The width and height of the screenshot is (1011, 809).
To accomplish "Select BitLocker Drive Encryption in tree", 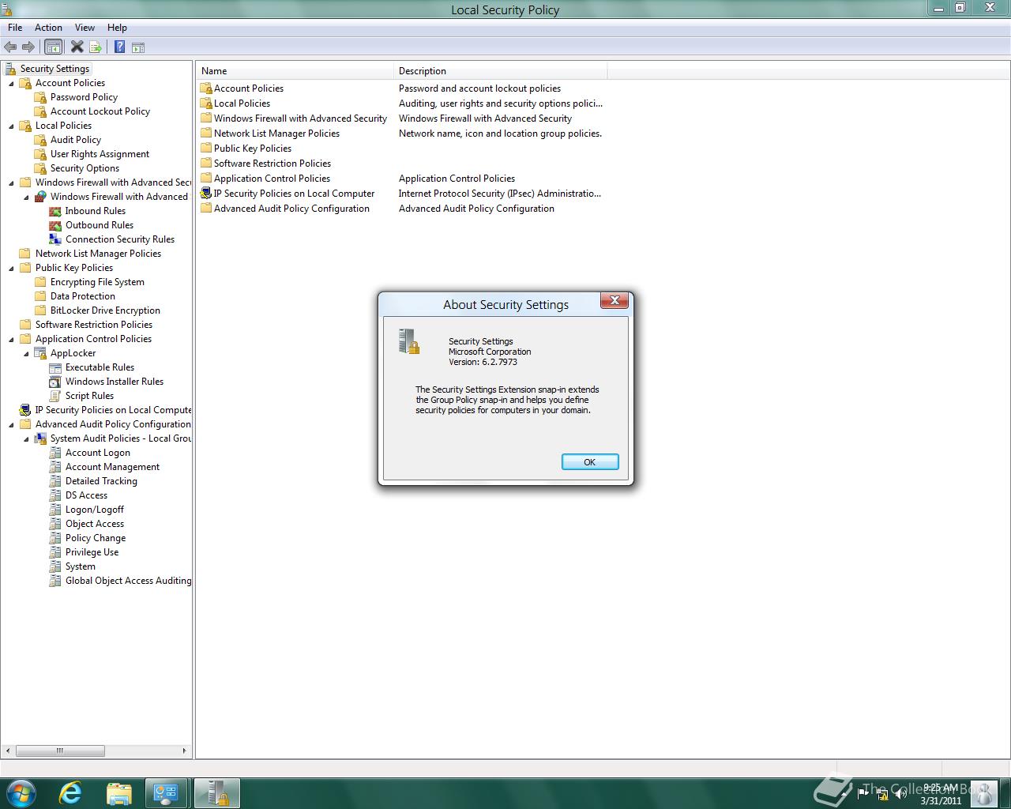I will coord(105,310).
